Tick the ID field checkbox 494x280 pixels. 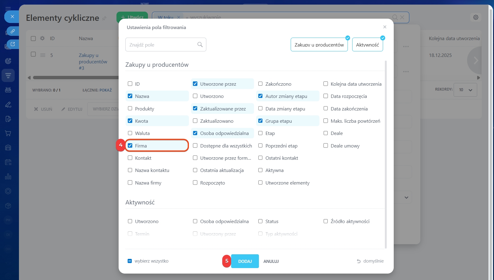coord(130,84)
